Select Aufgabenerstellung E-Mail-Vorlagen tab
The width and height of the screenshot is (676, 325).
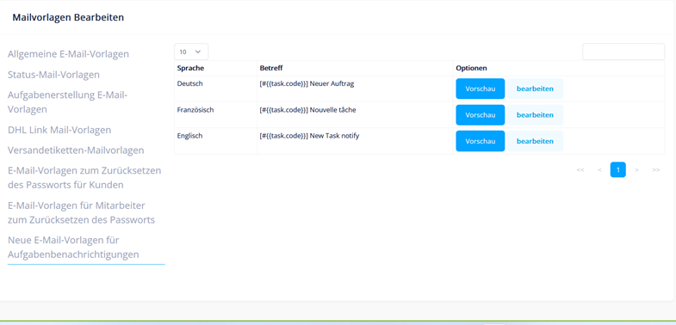coord(67,102)
